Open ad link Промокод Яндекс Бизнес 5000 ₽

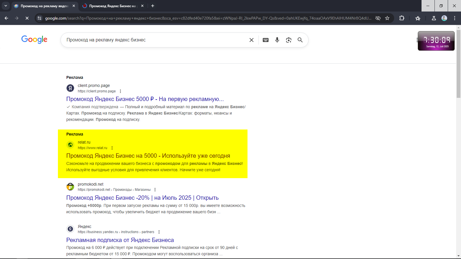click(145, 99)
